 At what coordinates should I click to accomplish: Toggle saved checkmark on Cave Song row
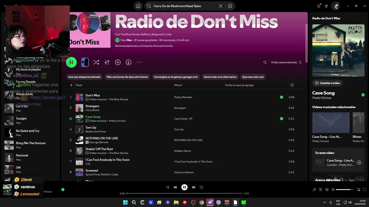pos(281,118)
